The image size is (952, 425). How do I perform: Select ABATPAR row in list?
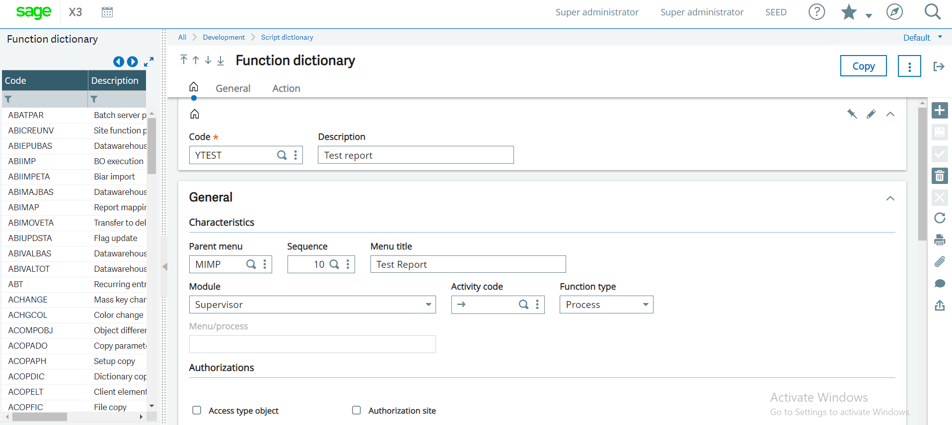point(74,115)
